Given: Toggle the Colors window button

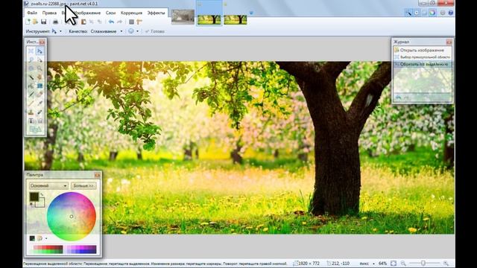Looking at the screenshot, I should [432, 13].
